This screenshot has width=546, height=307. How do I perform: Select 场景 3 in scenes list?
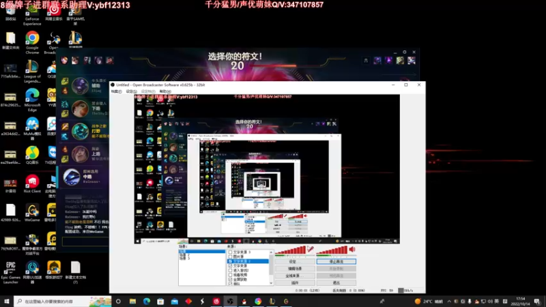pos(184,259)
